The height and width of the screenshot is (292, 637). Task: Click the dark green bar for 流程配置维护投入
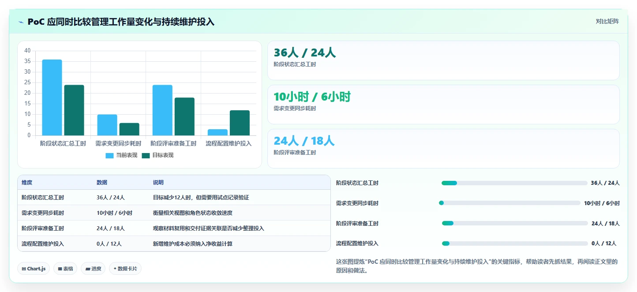pyautogui.click(x=240, y=123)
